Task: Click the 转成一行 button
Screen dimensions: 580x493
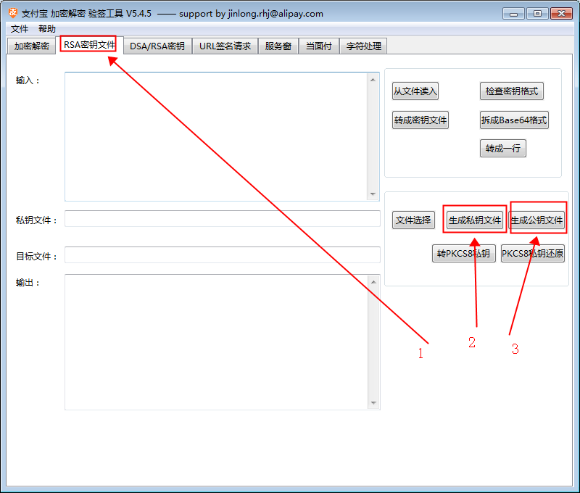Action: (x=502, y=149)
